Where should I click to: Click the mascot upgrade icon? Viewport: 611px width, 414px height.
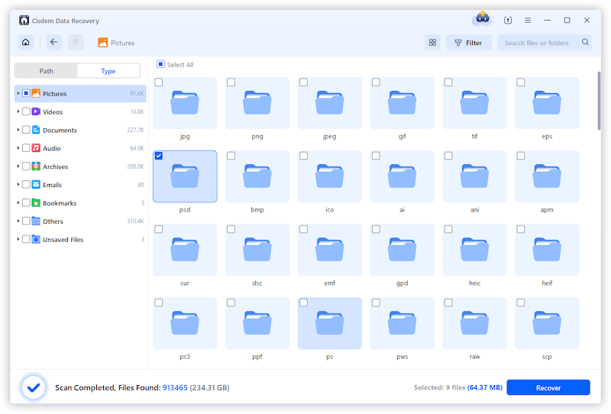[x=483, y=18]
